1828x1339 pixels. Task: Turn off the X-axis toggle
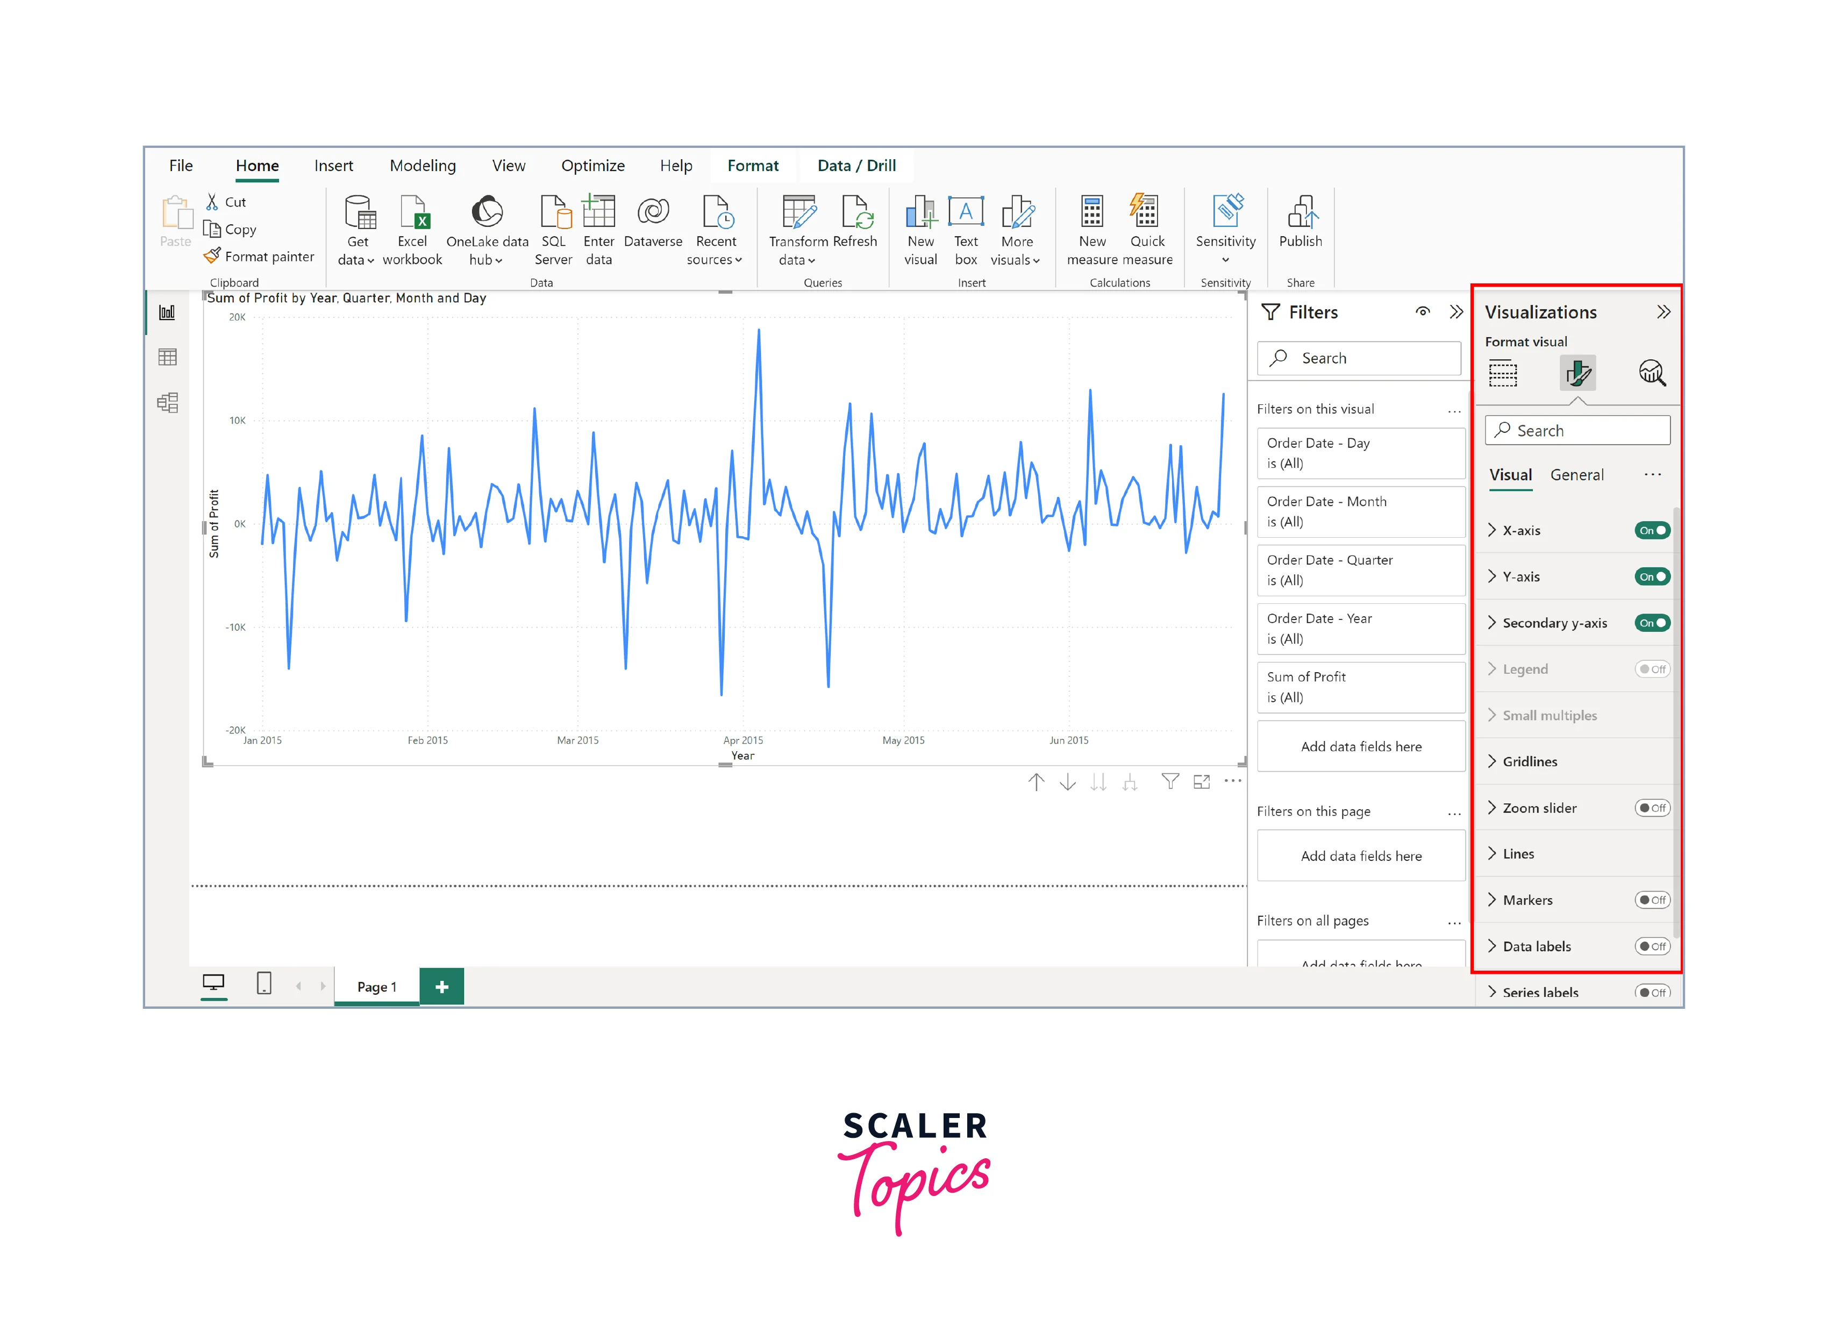click(1651, 530)
